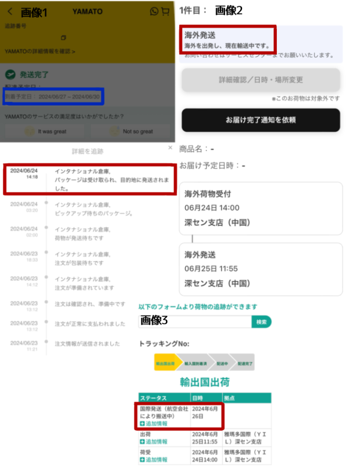Click お届け完了通知を依頼 black button
Screen dimensions: 352x470
tap(261, 120)
